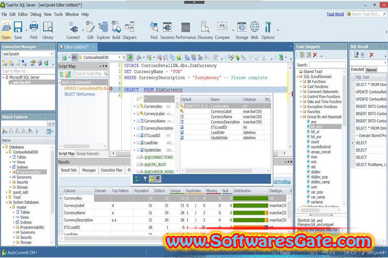Click the CurrencyName distribution bar

pyautogui.click(x=251, y=213)
